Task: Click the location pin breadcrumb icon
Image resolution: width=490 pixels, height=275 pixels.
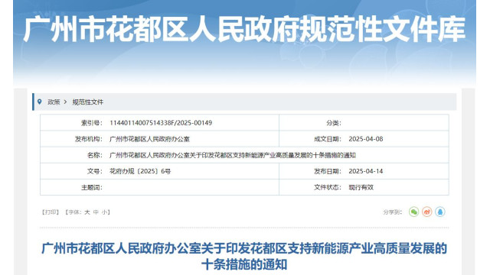Action: (39, 102)
